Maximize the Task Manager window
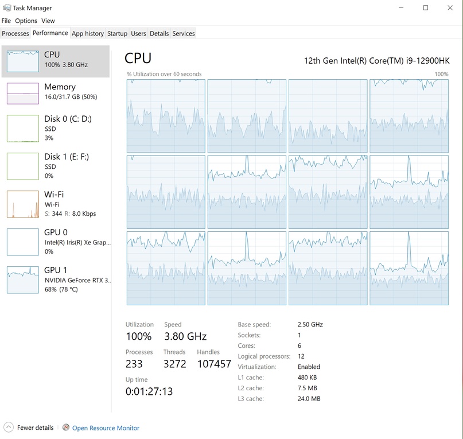The height and width of the screenshot is (439, 463). pyautogui.click(x=426, y=7)
